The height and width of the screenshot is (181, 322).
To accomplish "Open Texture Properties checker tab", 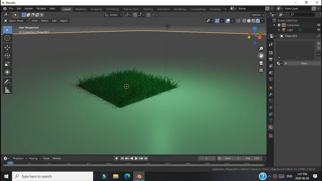I will (271, 136).
